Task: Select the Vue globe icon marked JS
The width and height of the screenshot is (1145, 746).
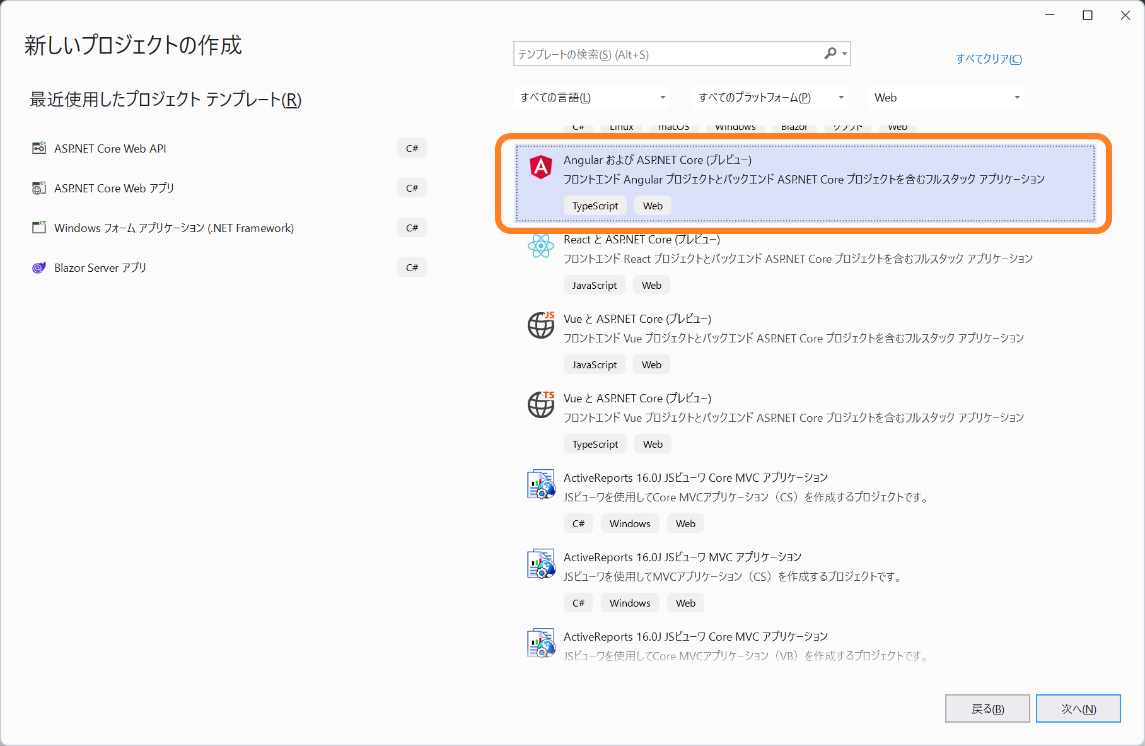Action: (x=541, y=325)
